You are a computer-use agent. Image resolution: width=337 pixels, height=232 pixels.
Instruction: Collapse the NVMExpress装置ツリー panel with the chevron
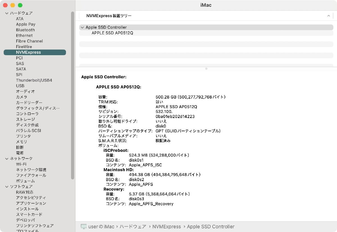tap(329, 16)
